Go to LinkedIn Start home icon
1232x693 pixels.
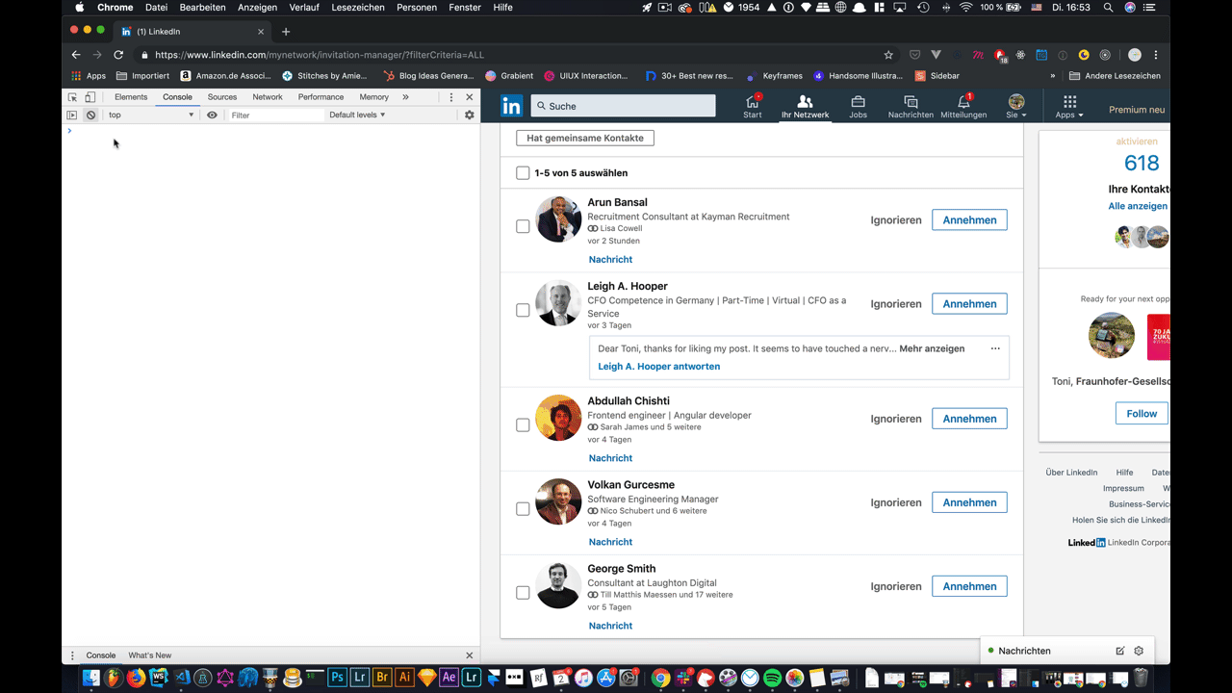[x=753, y=106]
